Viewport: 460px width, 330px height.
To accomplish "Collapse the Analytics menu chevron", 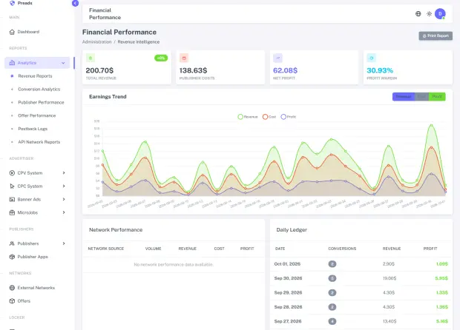I will pyautogui.click(x=63, y=63).
